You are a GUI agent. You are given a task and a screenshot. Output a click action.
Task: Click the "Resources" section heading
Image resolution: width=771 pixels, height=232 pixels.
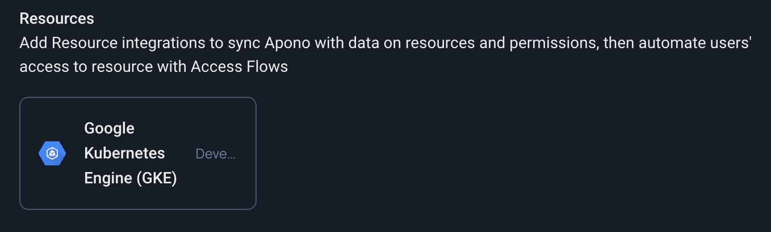(x=57, y=19)
